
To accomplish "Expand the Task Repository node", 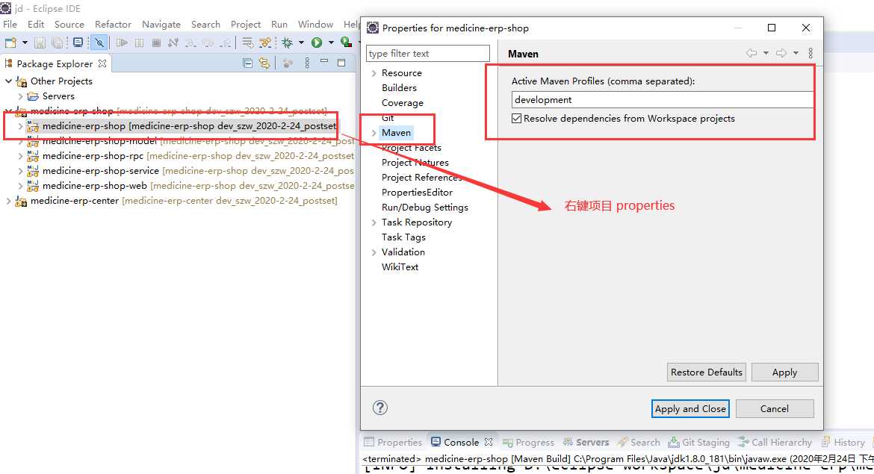I will tap(374, 222).
